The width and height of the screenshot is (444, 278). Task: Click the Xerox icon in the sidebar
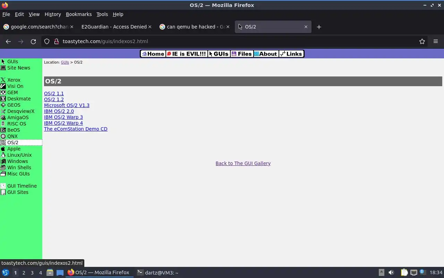tap(3, 80)
